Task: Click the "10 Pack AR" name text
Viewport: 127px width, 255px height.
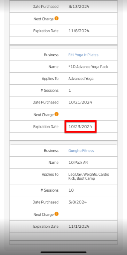Action: tap(78, 162)
